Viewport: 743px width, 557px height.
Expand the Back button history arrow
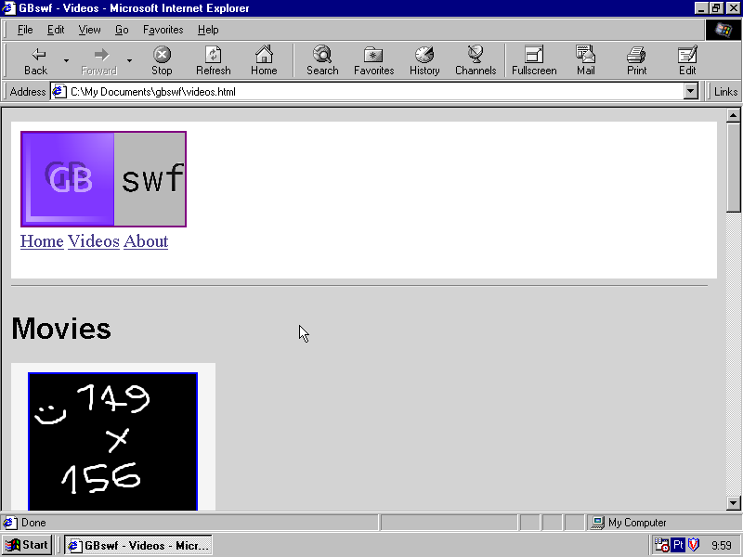coord(66,61)
